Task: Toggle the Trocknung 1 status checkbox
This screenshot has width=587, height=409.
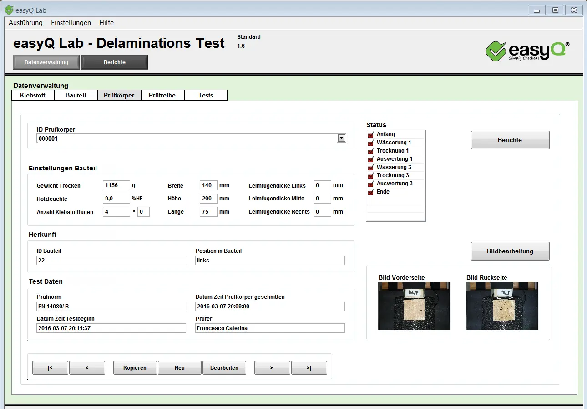Action: 370,151
